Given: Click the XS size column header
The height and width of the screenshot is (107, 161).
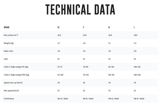Looking at the screenshot, I should (58, 27).
